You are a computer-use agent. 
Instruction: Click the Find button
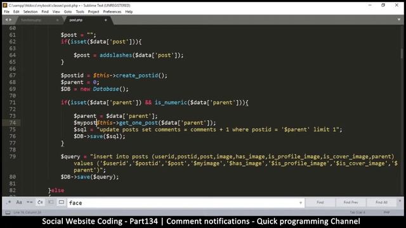(x=320, y=203)
